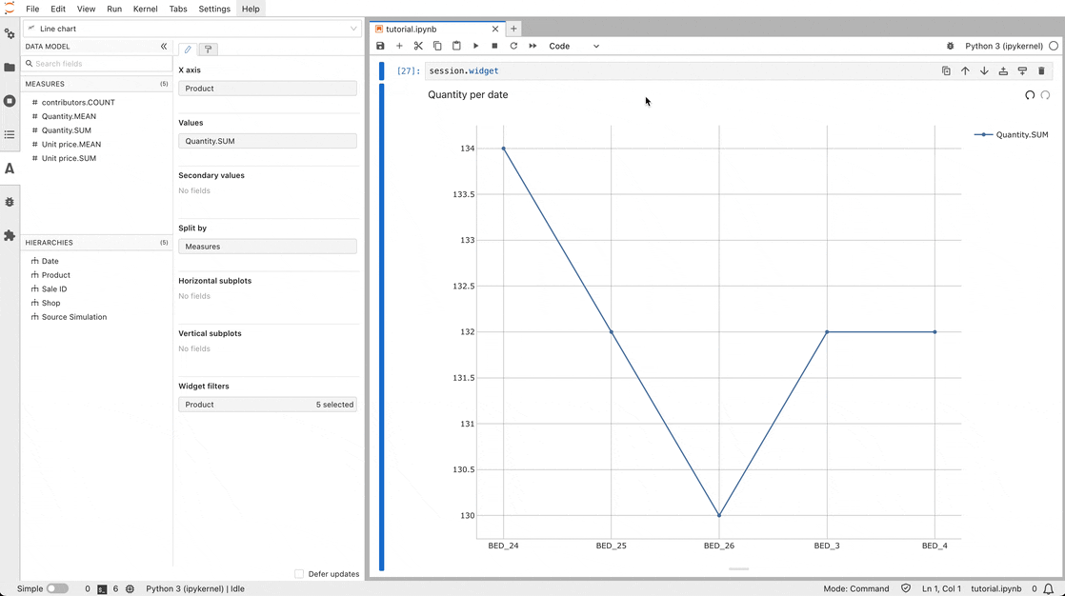The width and height of the screenshot is (1065, 596).
Task: Save the notebook with the disk icon
Action: [380, 46]
